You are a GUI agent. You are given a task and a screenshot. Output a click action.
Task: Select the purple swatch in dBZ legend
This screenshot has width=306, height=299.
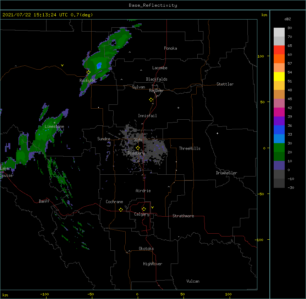coord(279,121)
